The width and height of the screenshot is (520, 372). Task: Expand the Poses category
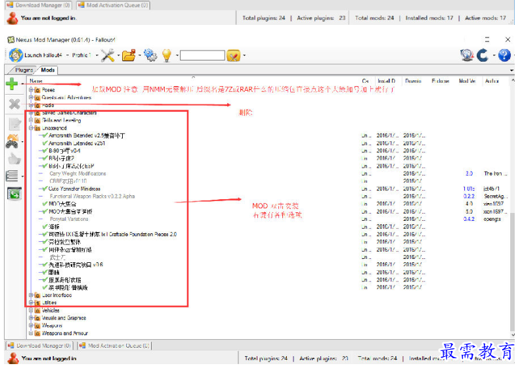[31, 89]
